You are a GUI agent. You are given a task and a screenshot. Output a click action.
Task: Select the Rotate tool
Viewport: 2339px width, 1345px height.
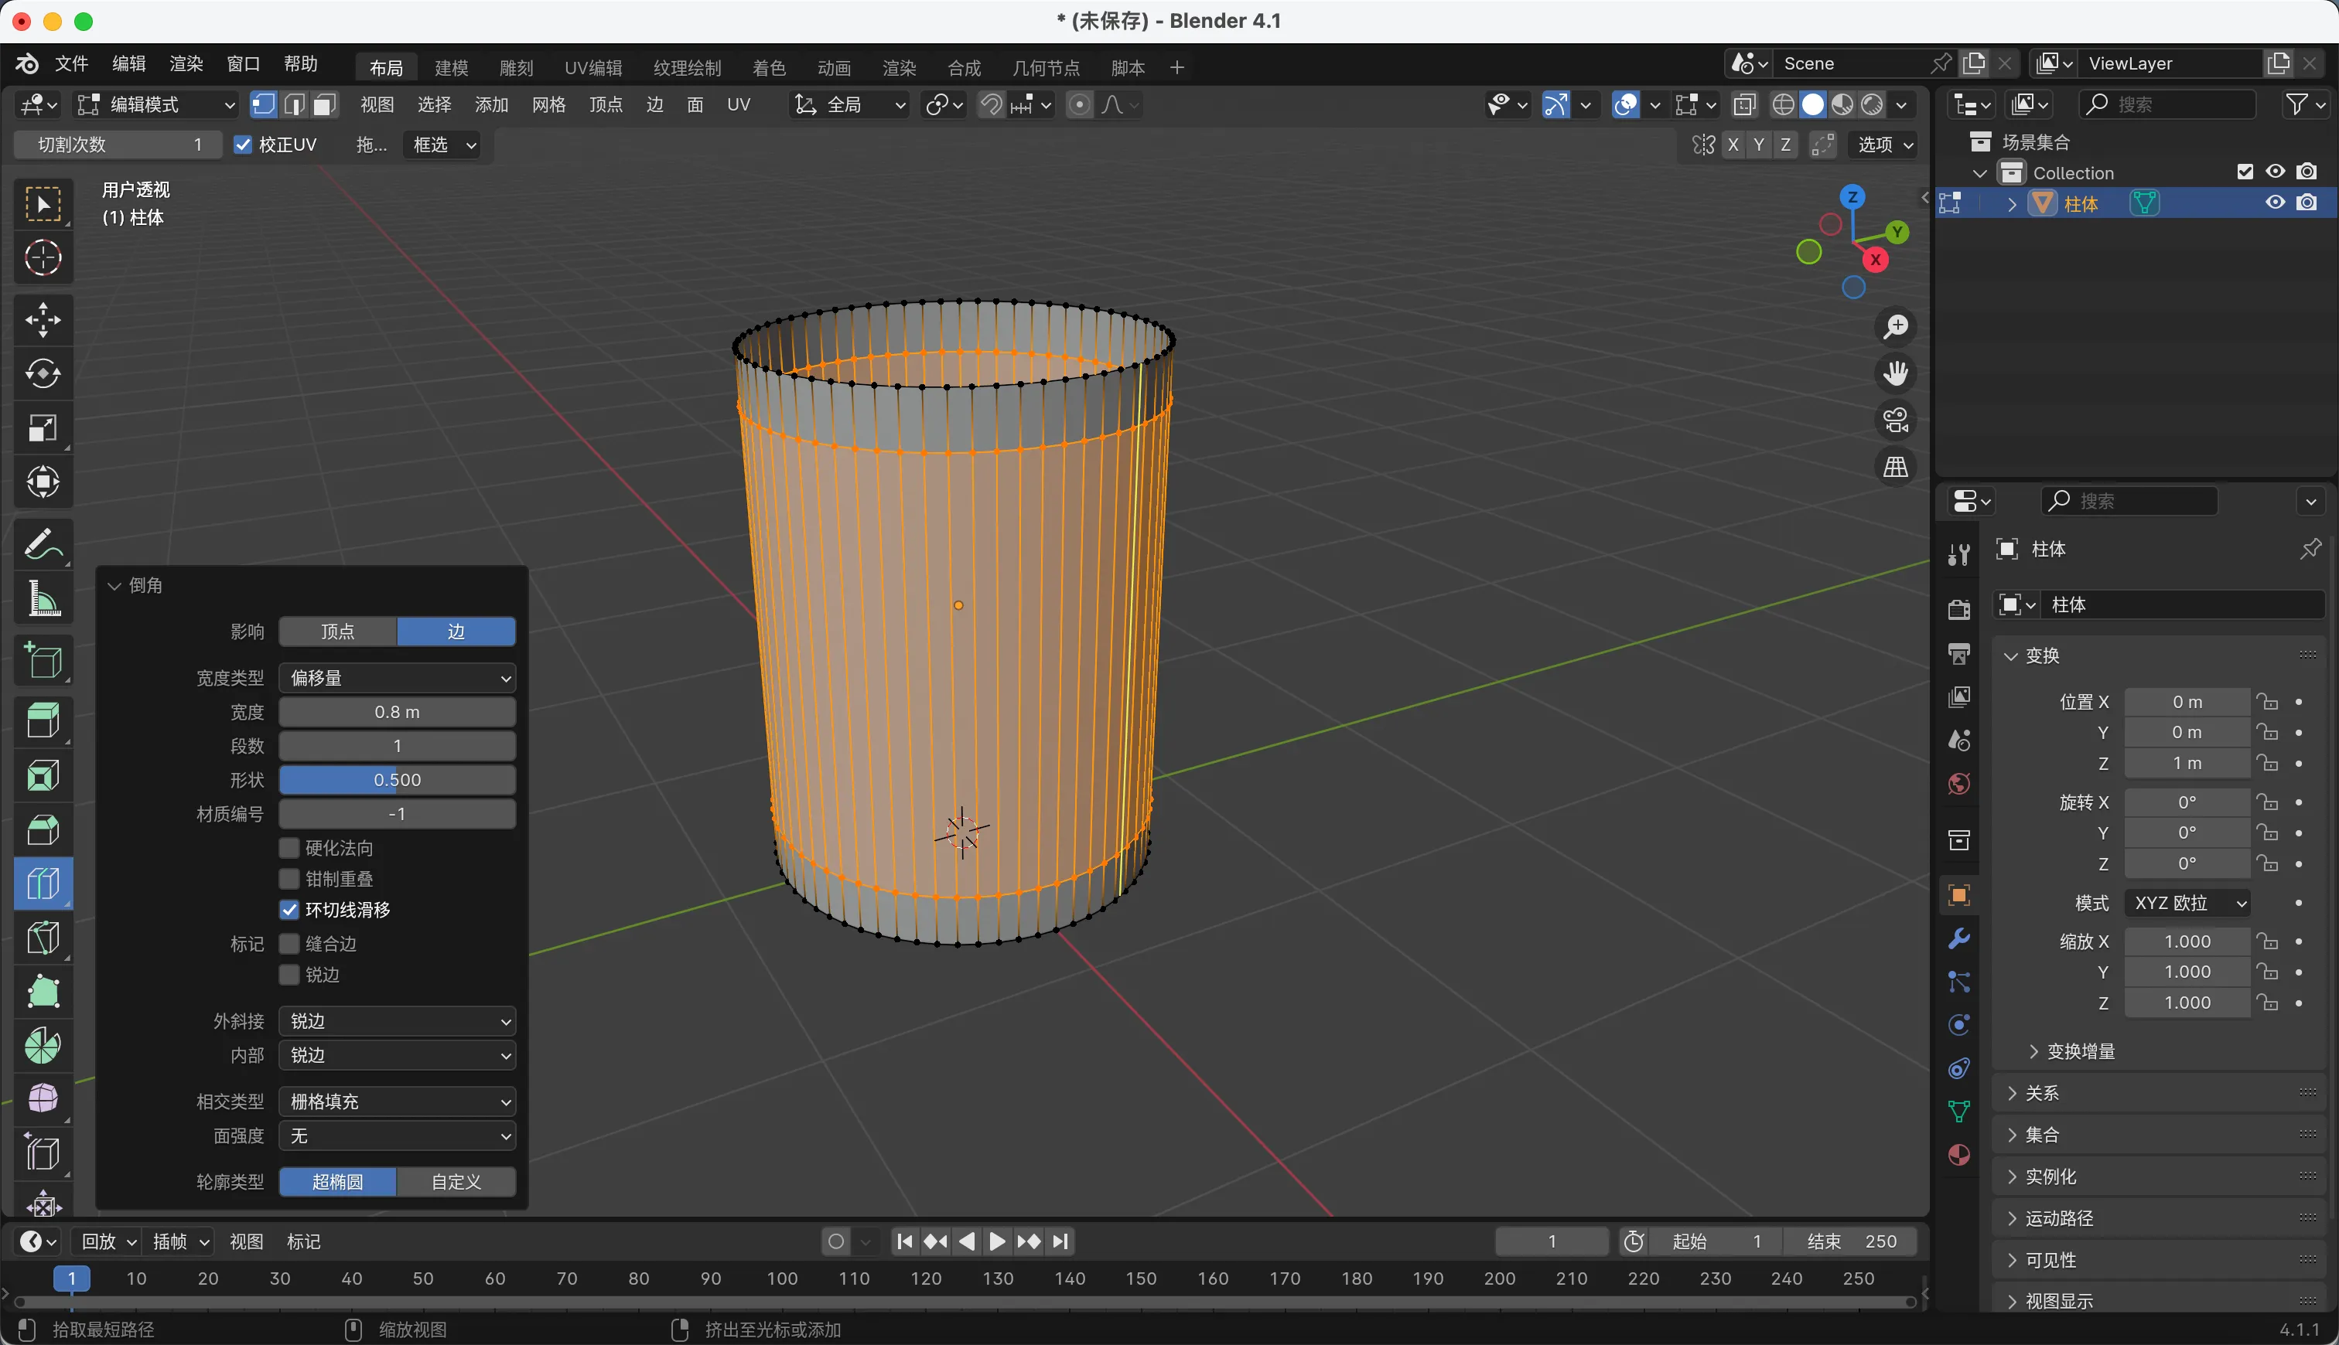[x=43, y=374]
